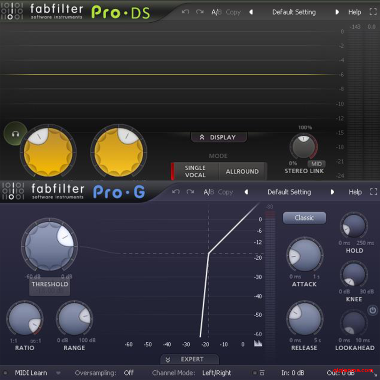Viewport: 380px width, 380px height.
Task: Select next preset arrow in Pro-DS
Action: tap(337, 12)
